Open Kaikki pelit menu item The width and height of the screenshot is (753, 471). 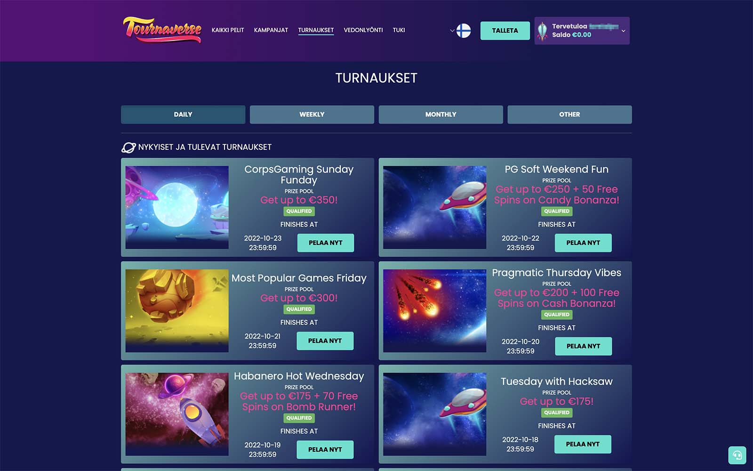(x=228, y=30)
